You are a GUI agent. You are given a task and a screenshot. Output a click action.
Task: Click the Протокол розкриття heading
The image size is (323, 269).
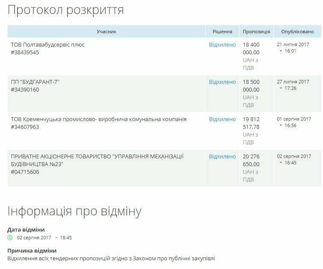pos(66,10)
